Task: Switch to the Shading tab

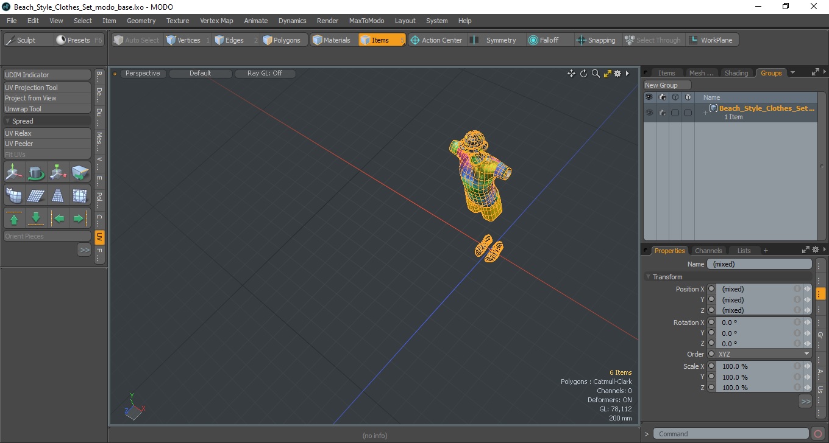Action: [736, 73]
